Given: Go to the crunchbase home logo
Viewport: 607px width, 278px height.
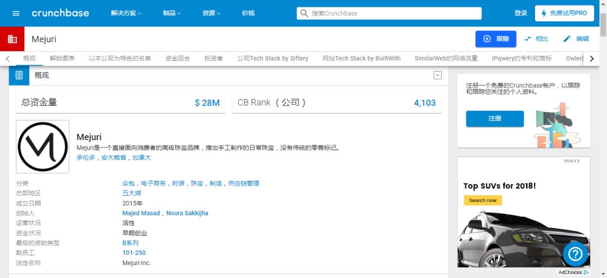Looking at the screenshot, I should pos(60,13).
